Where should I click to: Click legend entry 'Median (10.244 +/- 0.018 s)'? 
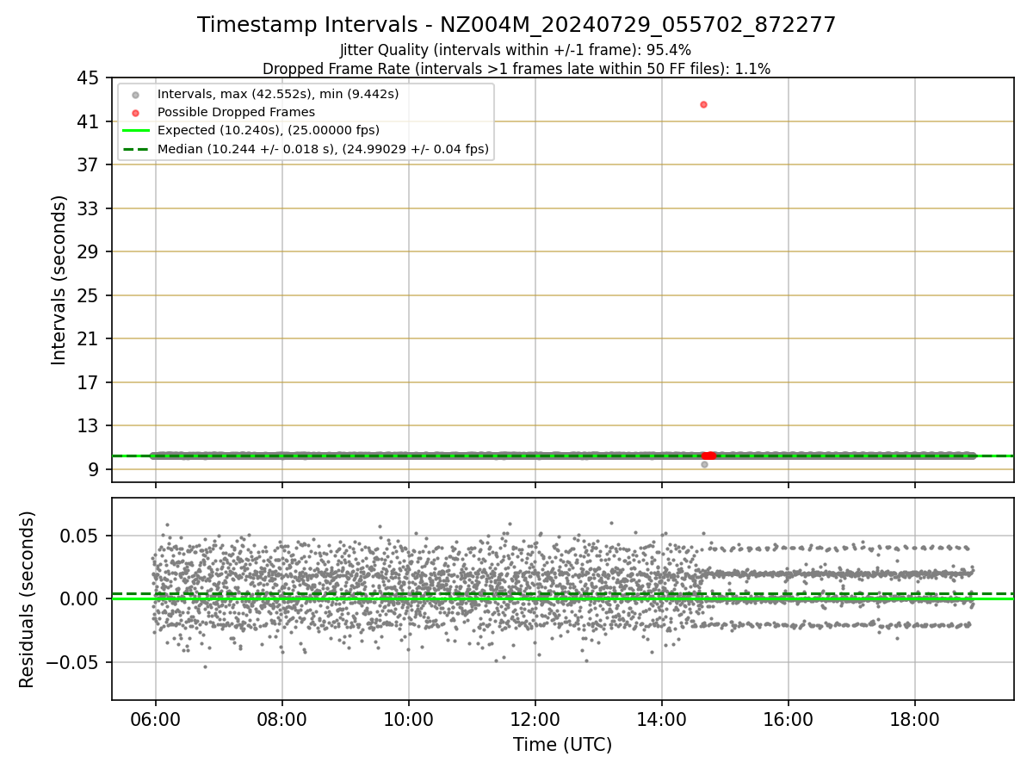coord(323,149)
